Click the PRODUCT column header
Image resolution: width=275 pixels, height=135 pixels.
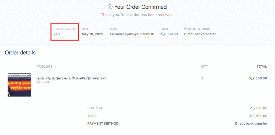[x=44, y=67]
